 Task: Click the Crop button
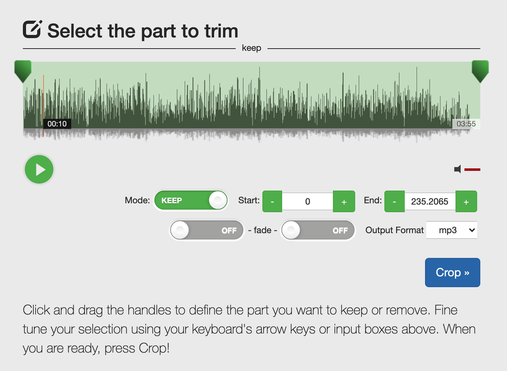pos(452,273)
